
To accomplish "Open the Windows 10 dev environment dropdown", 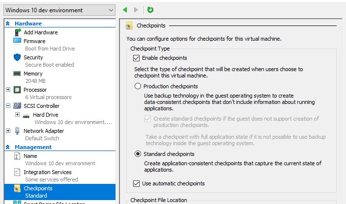I will click(x=59, y=10).
